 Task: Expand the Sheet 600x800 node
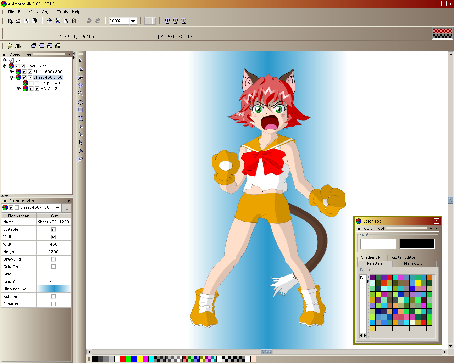12,72
